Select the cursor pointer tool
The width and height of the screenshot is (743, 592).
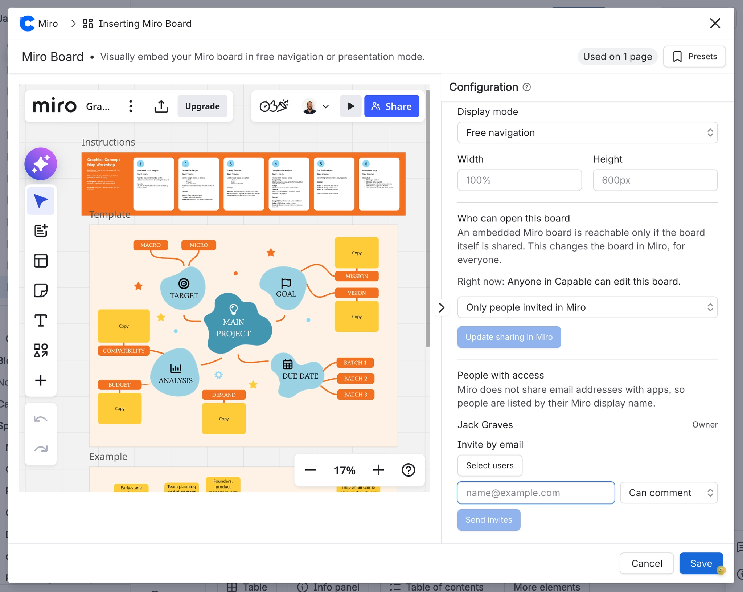pos(41,201)
